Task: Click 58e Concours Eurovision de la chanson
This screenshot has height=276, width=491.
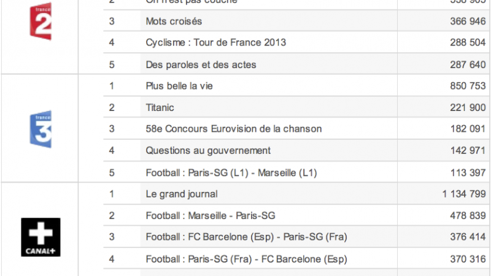Action: coord(234,129)
